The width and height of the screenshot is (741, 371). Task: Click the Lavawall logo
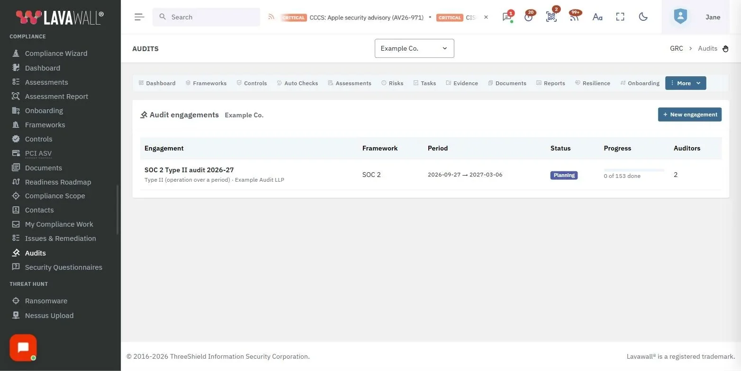[x=60, y=17]
